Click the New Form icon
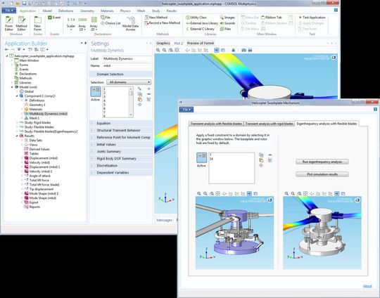The image size is (380, 298). click(37, 23)
